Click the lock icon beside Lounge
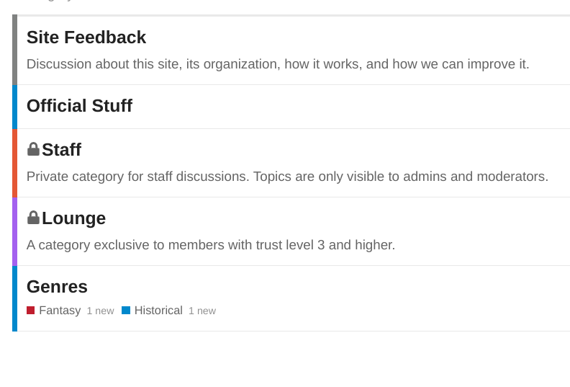This screenshot has width=570, height=387. click(33, 218)
